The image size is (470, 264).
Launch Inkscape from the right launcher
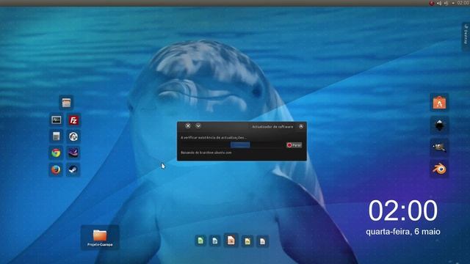click(439, 125)
